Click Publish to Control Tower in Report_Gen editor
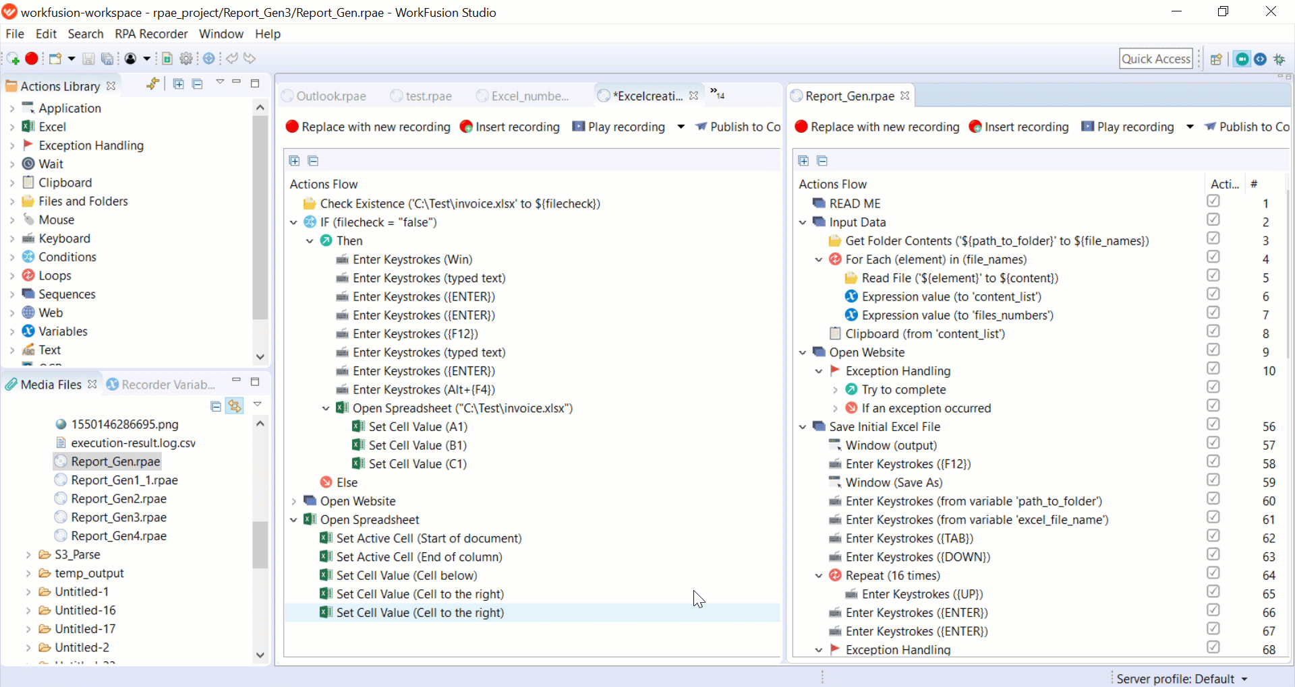This screenshot has width=1295, height=687. point(1248,127)
